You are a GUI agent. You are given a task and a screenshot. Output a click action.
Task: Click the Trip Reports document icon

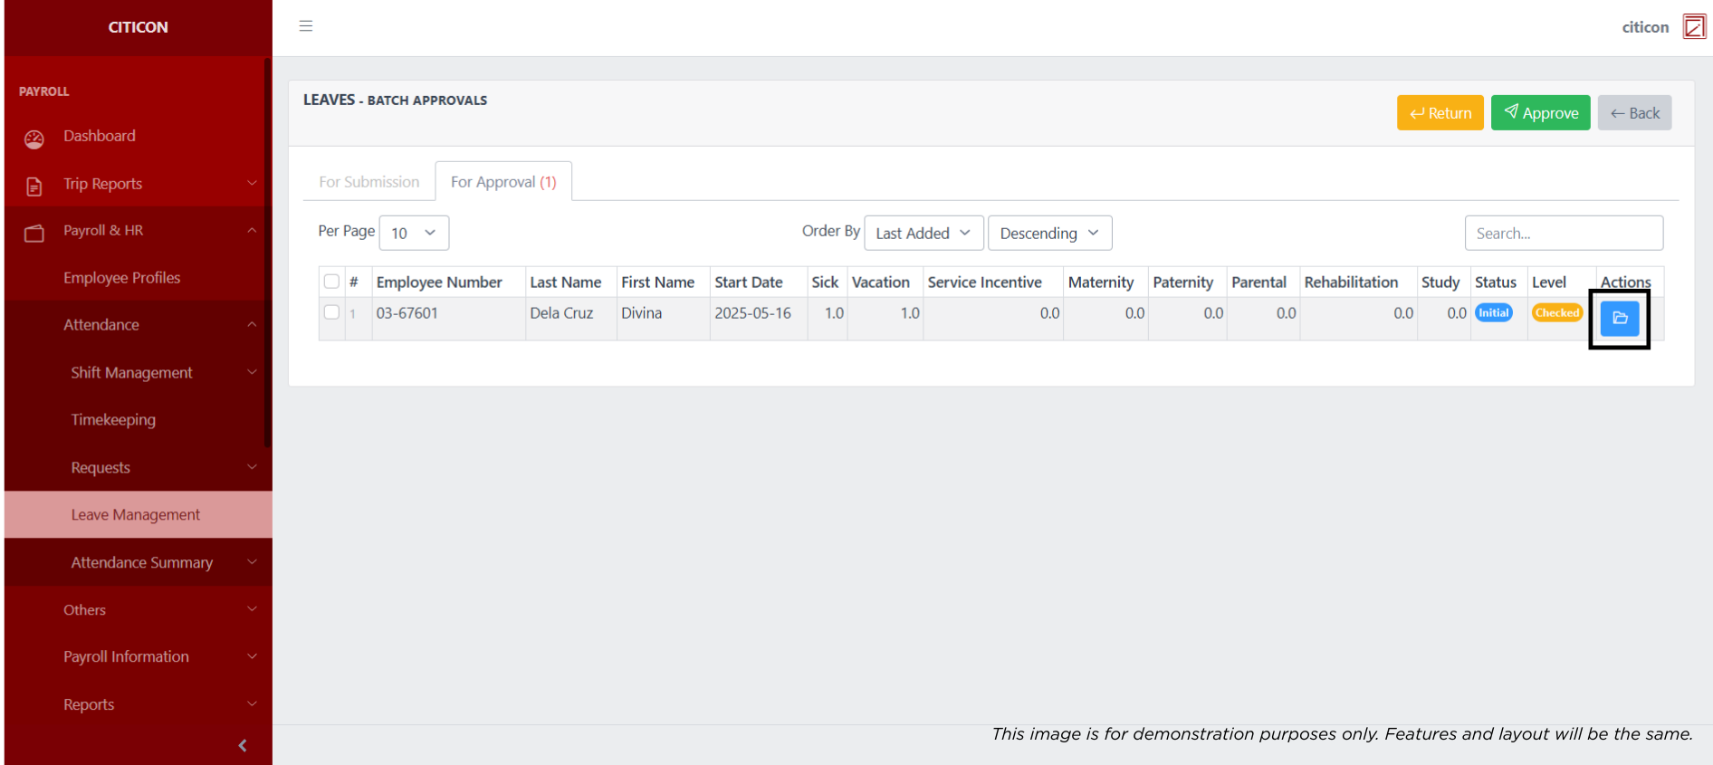[x=34, y=186]
